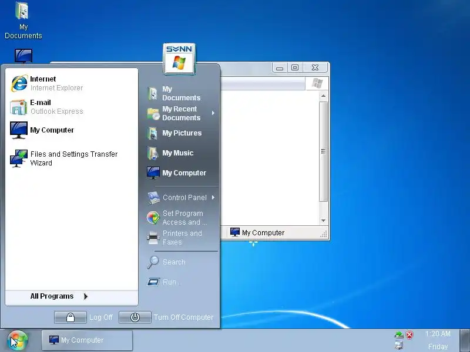Open My Documents desktop icon
The image size is (470, 352).
23,21
